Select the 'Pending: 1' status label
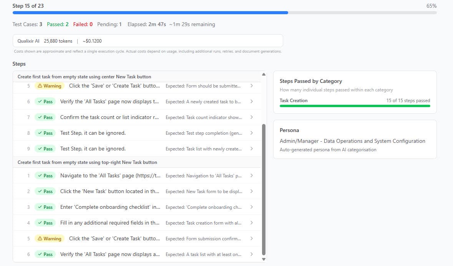Screen dimensions: 453x266 pyautogui.click(x=110, y=24)
